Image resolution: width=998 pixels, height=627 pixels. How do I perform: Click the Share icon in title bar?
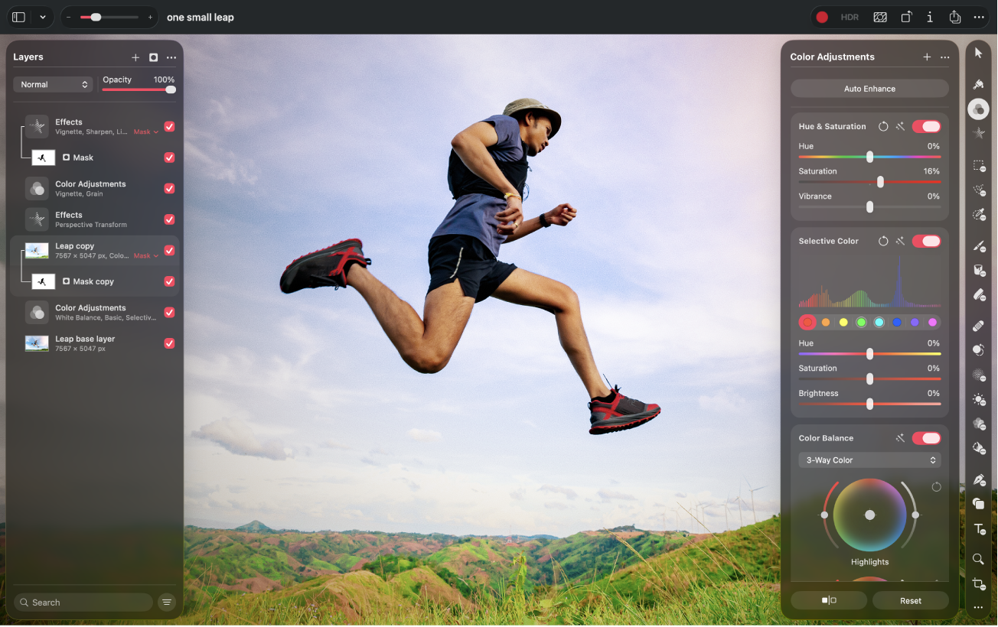coord(954,17)
